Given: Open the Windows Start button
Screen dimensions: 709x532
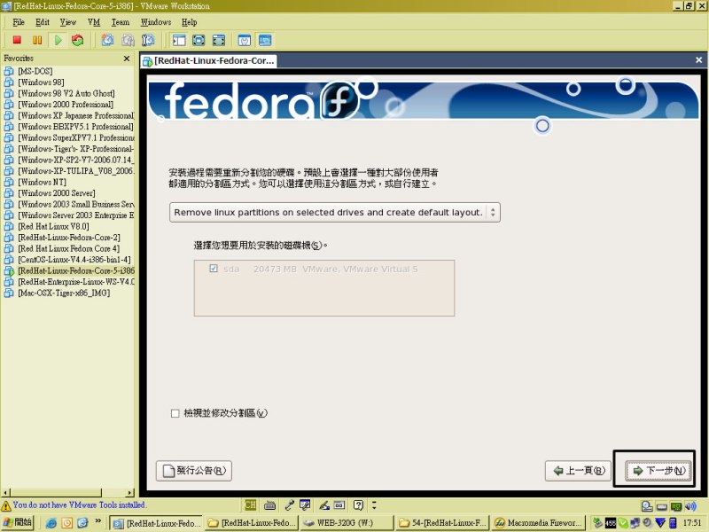Looking at the screenshot, I should tap(17, 522).
